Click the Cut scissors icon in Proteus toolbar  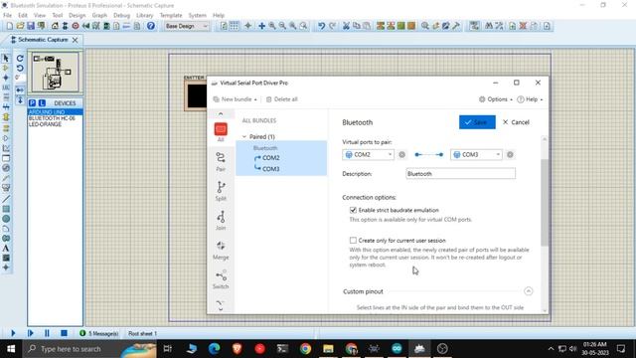pos(346,26)
